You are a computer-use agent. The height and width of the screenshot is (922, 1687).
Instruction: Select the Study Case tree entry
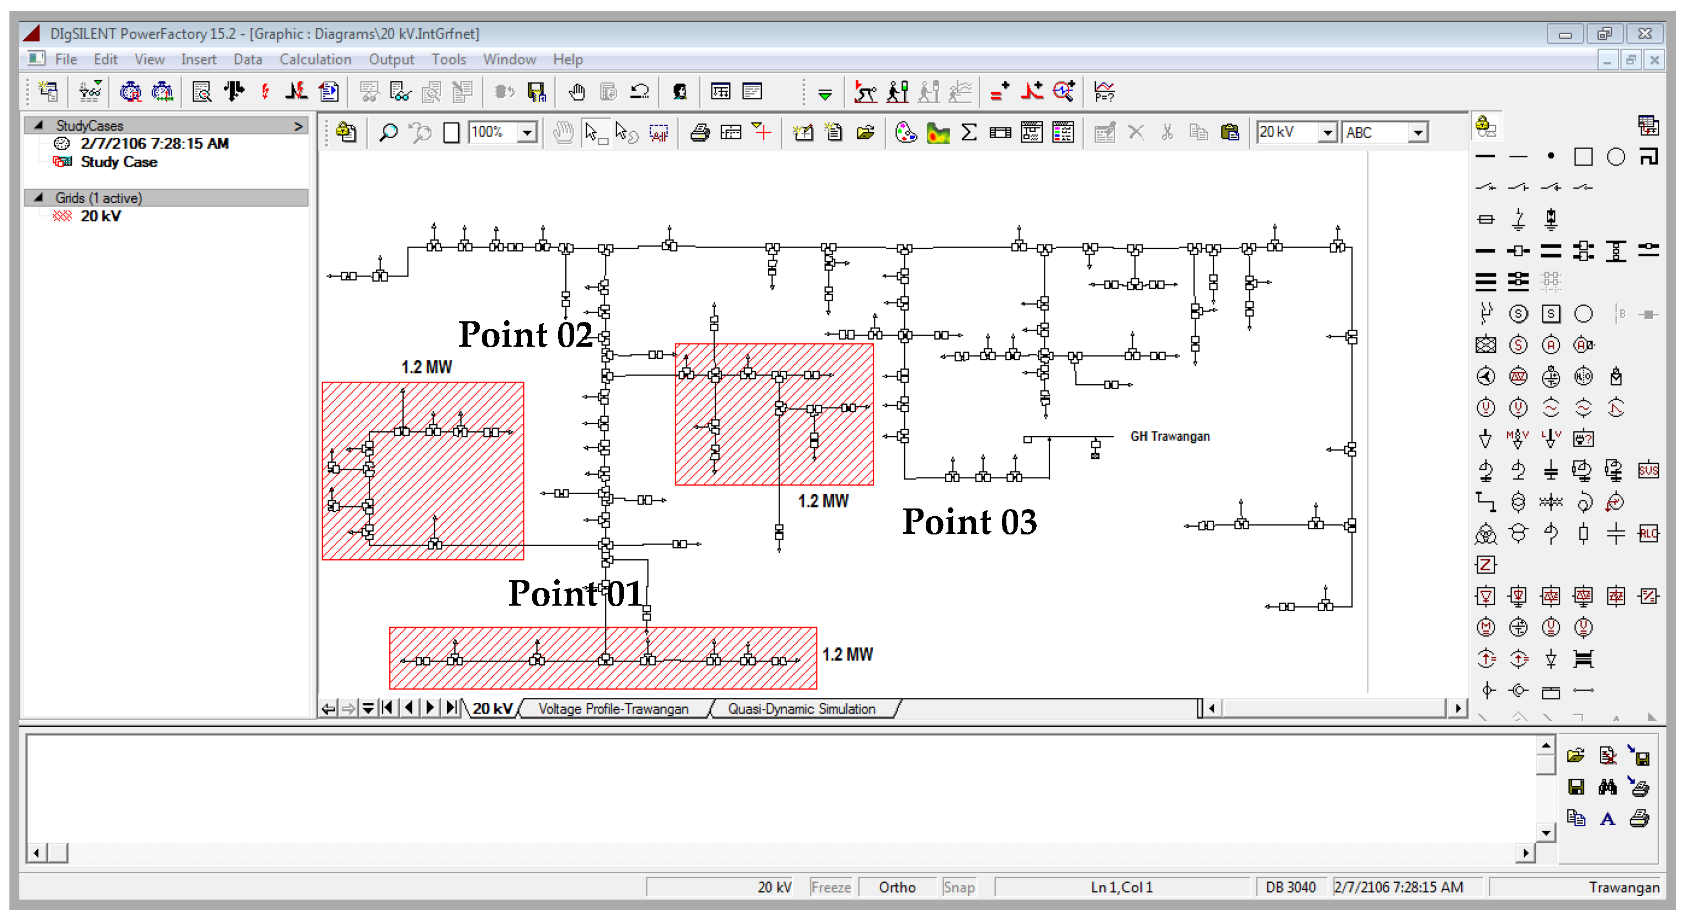pos(119,162)
